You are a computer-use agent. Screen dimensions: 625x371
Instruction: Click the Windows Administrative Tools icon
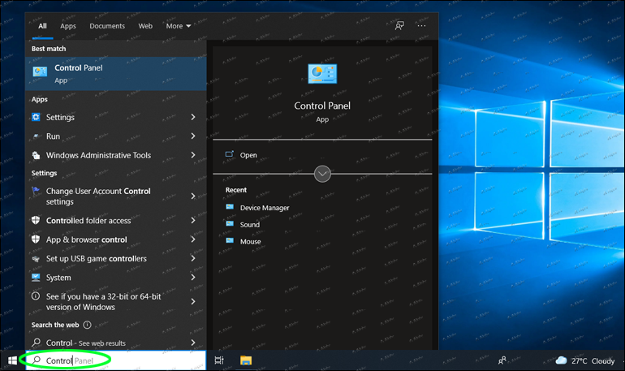(x=36, y=155)
